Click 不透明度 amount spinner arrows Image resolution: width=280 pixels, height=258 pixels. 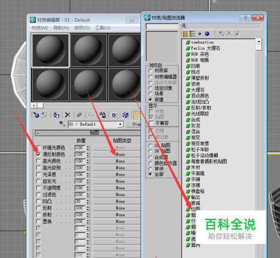[88, 188]
